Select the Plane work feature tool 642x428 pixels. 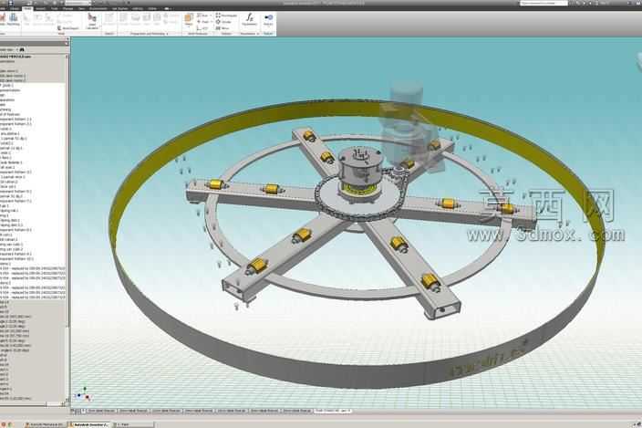189,20
